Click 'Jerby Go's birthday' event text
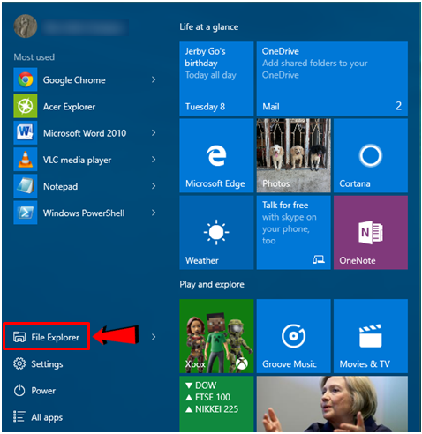Screen dimensions: 422x434 click(205, 57)
